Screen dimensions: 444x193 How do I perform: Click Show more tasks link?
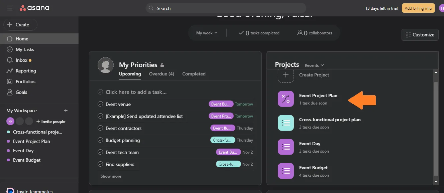click(111, 176)
